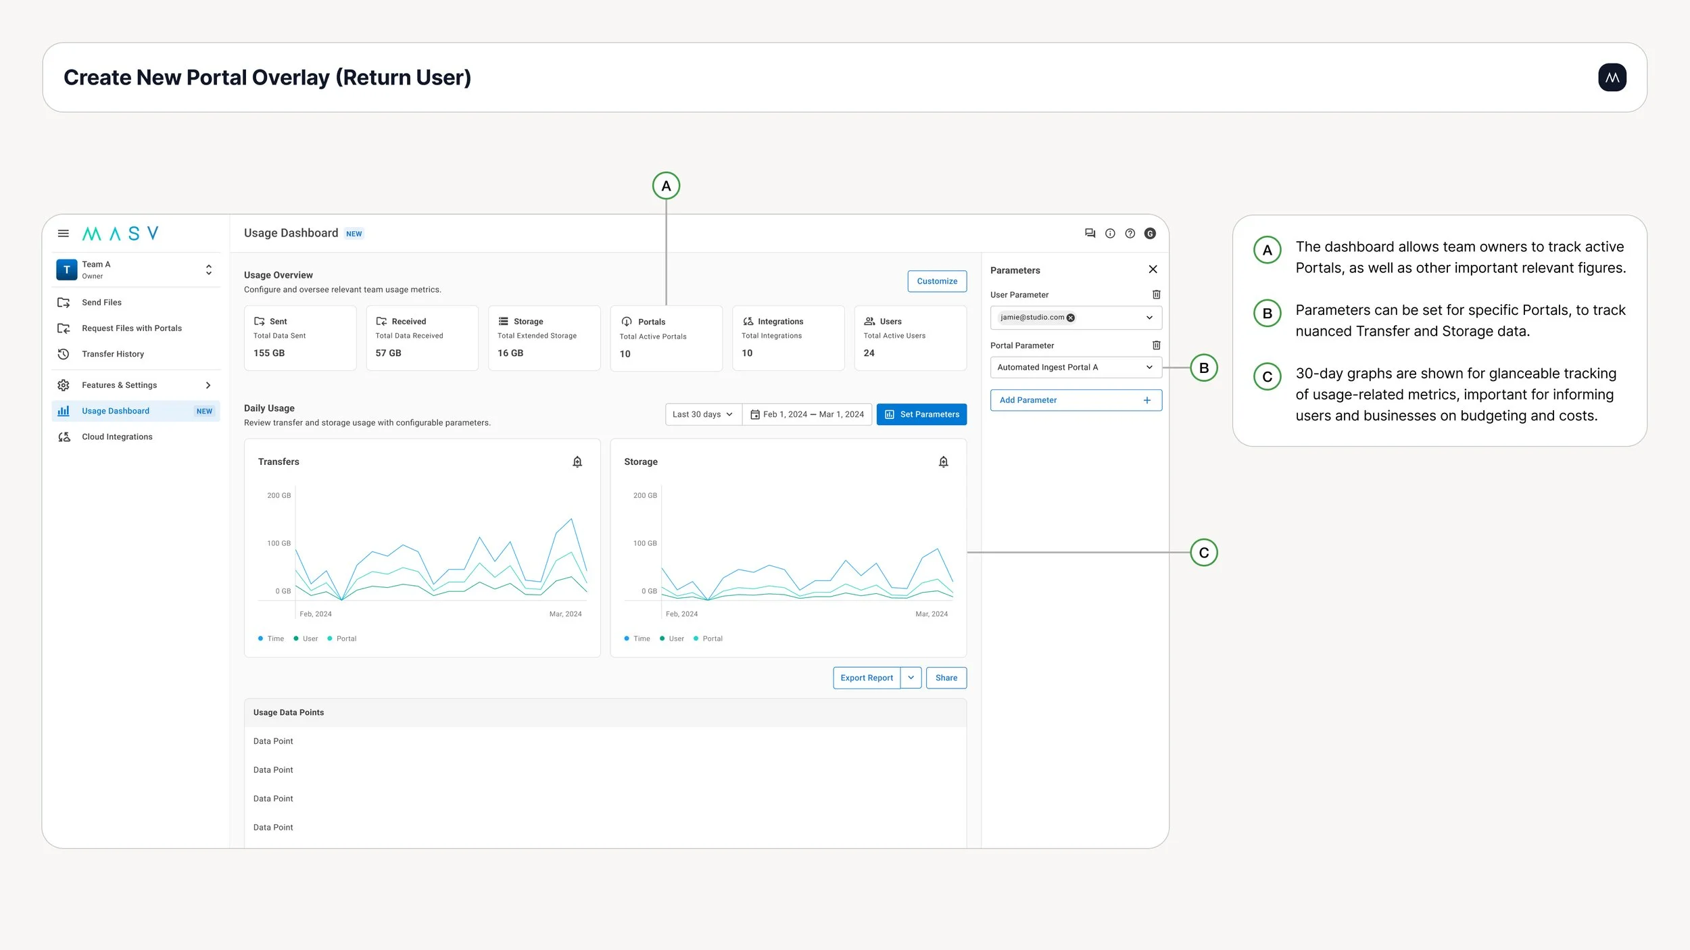Open the help question mark icon
1690x950 pixels.
[1130, 233]
